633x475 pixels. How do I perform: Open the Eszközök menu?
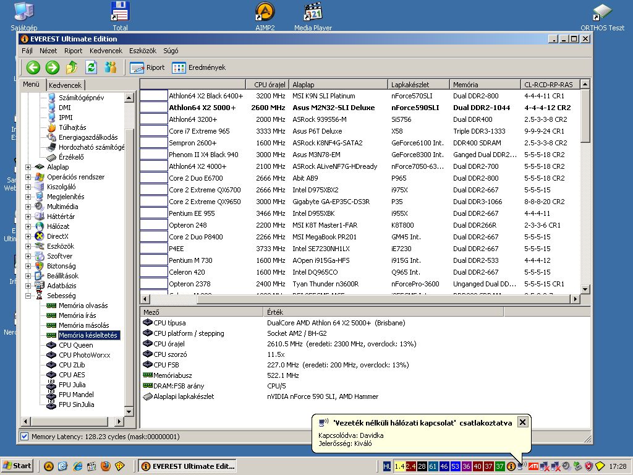tap(143, 51)
